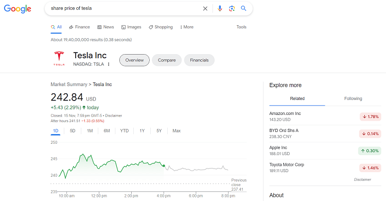The width and height of the screenshot is (386, 201).
Task: Open the search Tools options
Action: pyautogui.click(x=241, y=27)
